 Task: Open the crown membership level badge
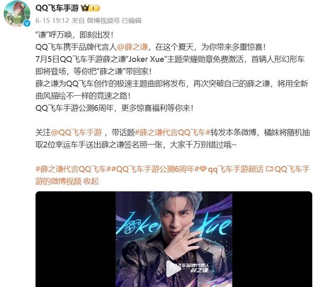tap(91, 8)
